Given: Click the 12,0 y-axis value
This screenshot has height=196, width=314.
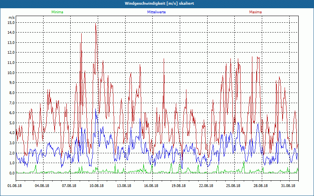Looking at the screenshot, I should point(11,53).
